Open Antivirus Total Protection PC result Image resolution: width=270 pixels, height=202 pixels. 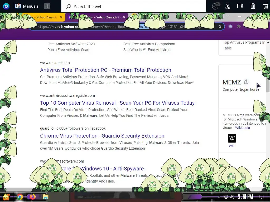pos(105,70)
